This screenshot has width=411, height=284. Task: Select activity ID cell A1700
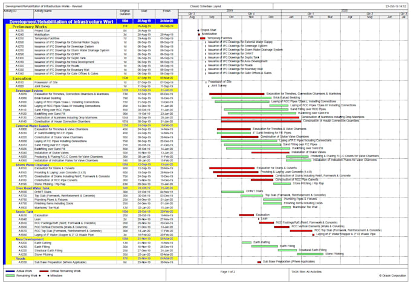(22, 196)
